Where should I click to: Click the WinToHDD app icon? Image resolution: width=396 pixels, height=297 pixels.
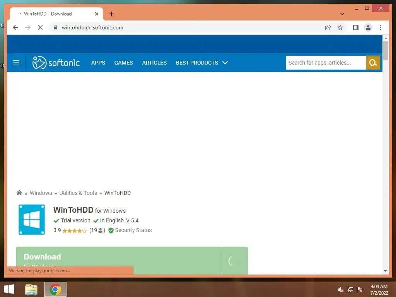[32, 220]
